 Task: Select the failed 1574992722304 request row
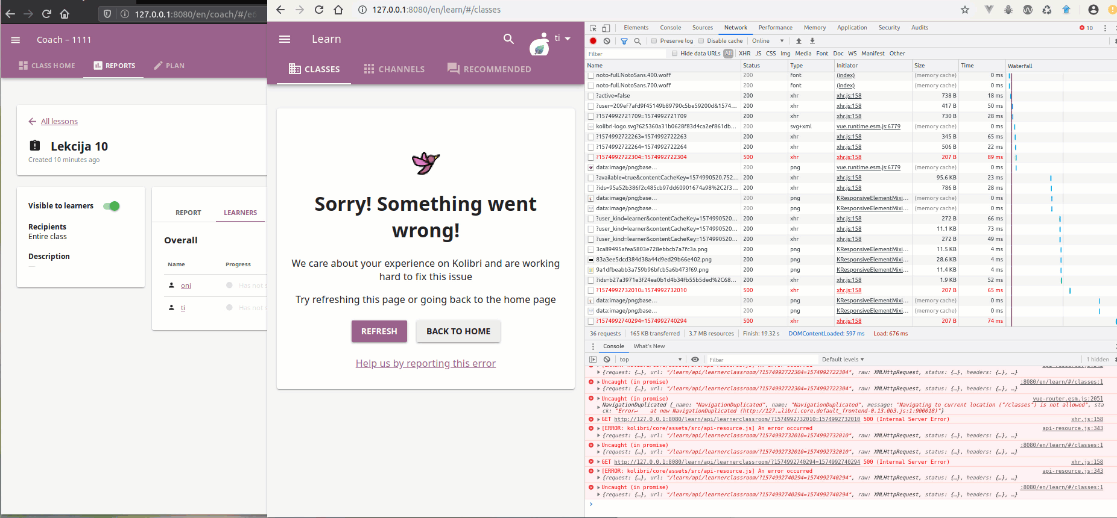tap(796, 157)
